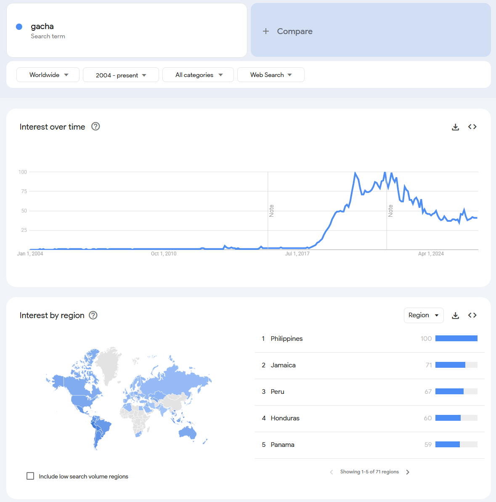Image resolution: width=496 pixels, height=502 pixels.
Task: Go to previous page of regions
Action: pos(332,472)
